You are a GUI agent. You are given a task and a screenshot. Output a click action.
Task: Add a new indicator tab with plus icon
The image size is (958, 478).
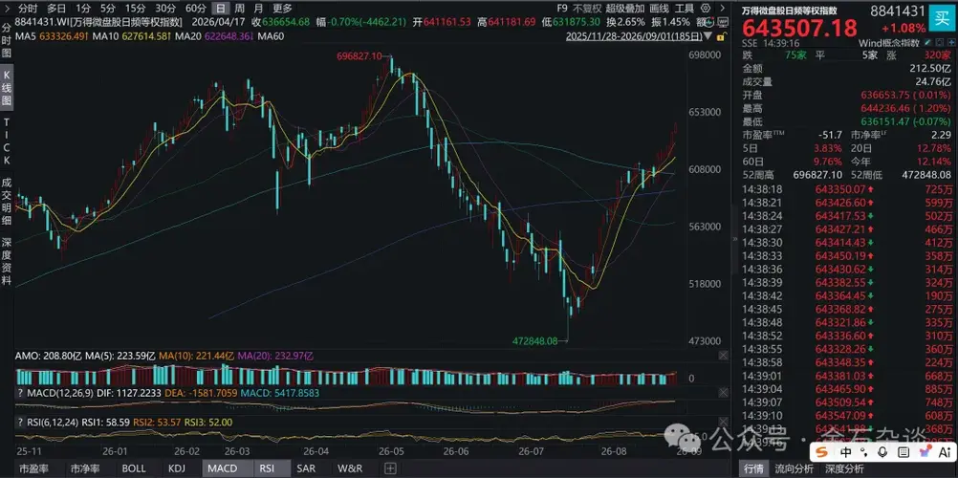390,468
